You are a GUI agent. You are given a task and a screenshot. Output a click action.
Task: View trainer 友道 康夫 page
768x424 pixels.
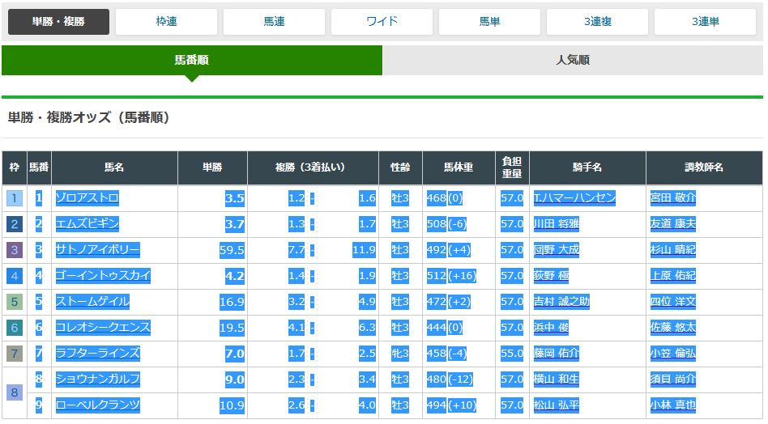672,224
